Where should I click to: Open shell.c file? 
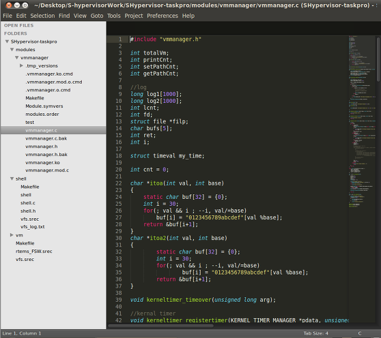pyautogui.click(x=28, y=202)
